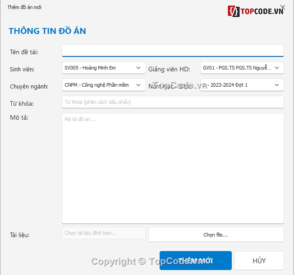Open the Sinh viên dropdown showing SV005
The width and height of the screenshot is (294, 275).
(x=104, y=68)
